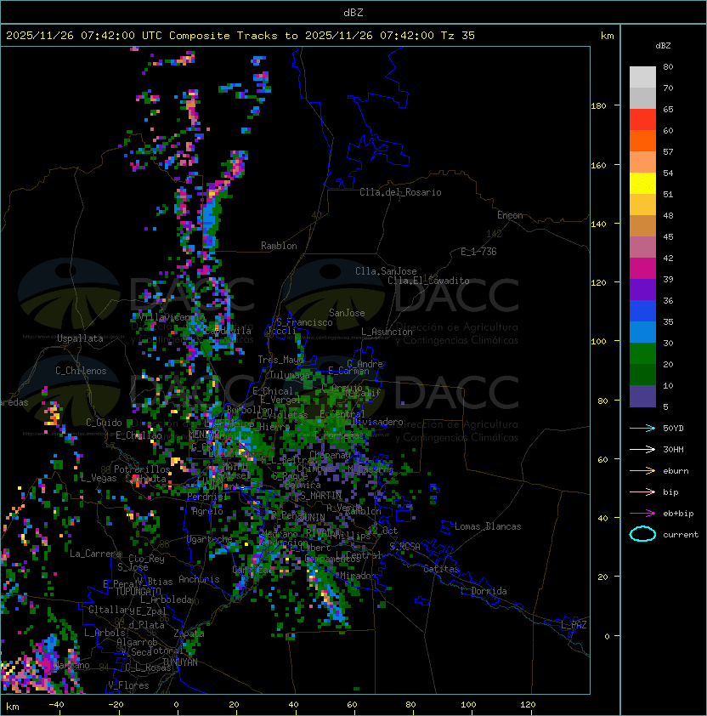
Task: Click the Anchoris place label
Action: point(199,579)
